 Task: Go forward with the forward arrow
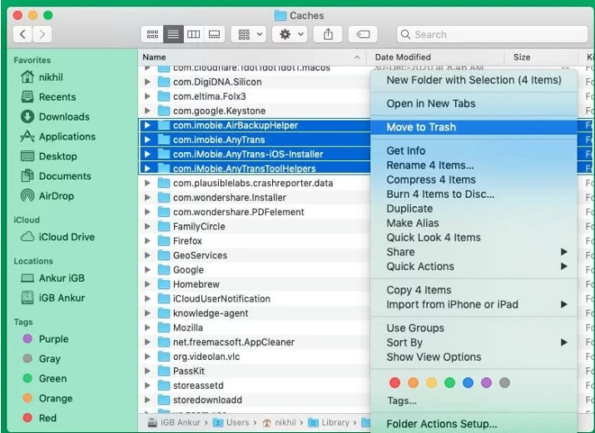42,34
